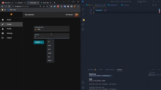The width and height of the screenshot is (161, 90).
Task: Open the OUTPUT panel tab
Action: pyautogui.click(x=101, y=69)
